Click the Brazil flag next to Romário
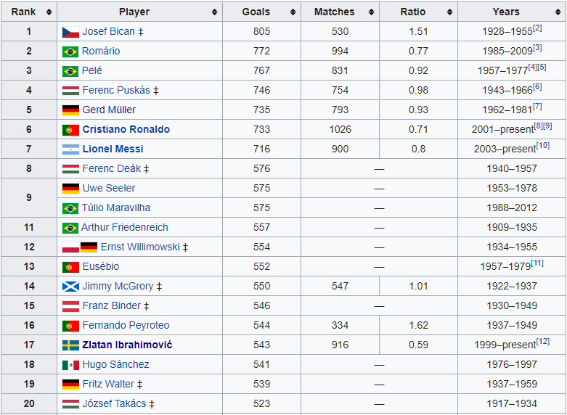This screenshot has width=567, height=415. pyautogui.click(x=70, y=52)
